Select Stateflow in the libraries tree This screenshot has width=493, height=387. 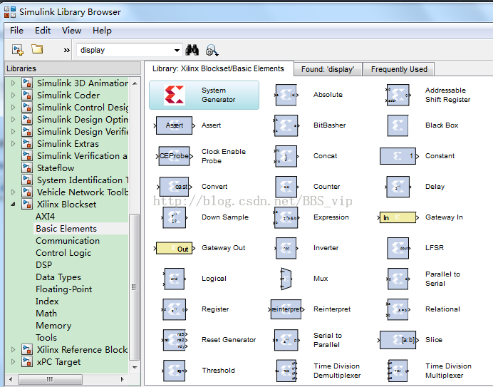56,168
